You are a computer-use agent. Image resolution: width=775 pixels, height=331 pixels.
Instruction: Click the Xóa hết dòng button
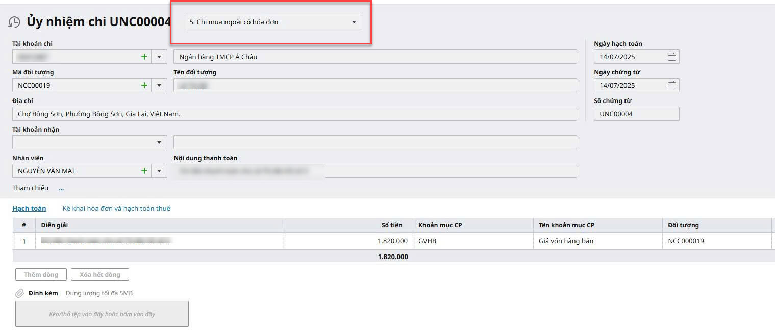point(100,274)
